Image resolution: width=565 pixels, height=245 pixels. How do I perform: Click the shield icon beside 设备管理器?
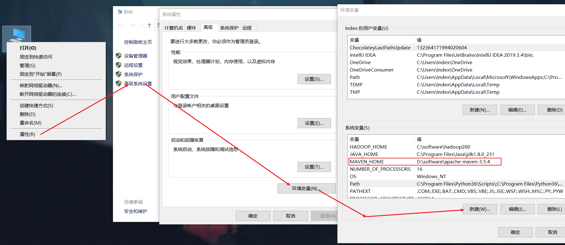[119, 56]
